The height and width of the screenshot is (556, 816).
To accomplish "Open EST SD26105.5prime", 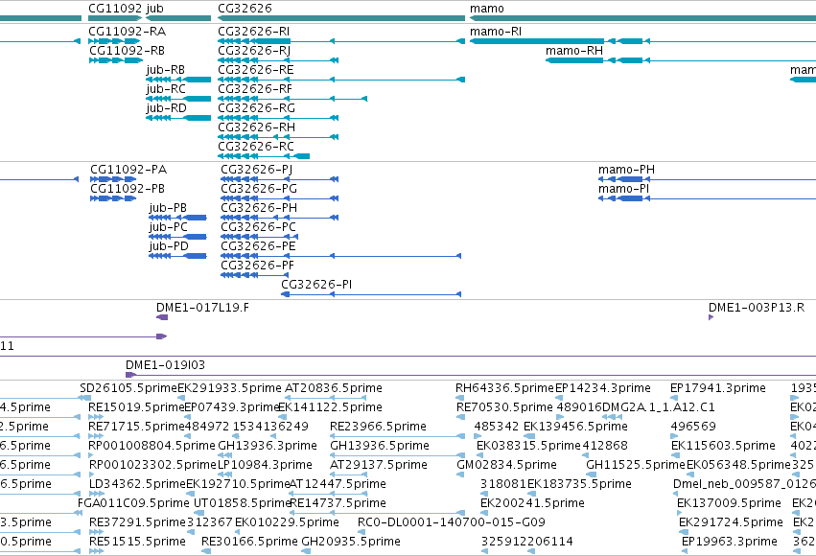I will (x=128, y=388).
